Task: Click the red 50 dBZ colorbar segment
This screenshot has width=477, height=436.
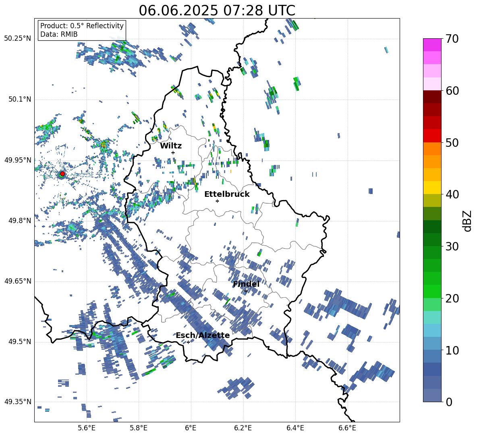Action: click(432, 136)
